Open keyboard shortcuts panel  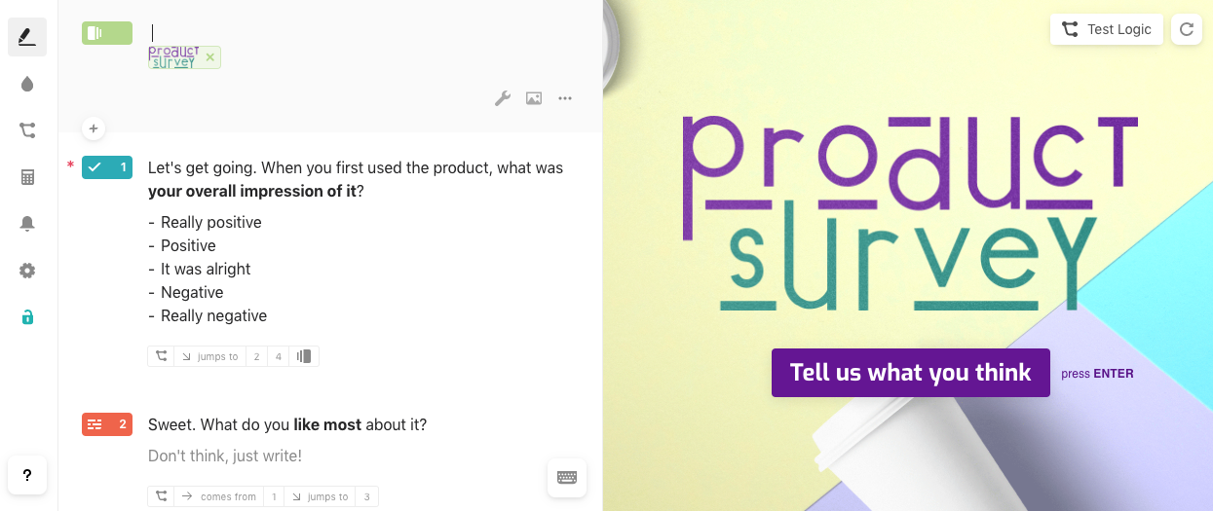pos(567,478)
